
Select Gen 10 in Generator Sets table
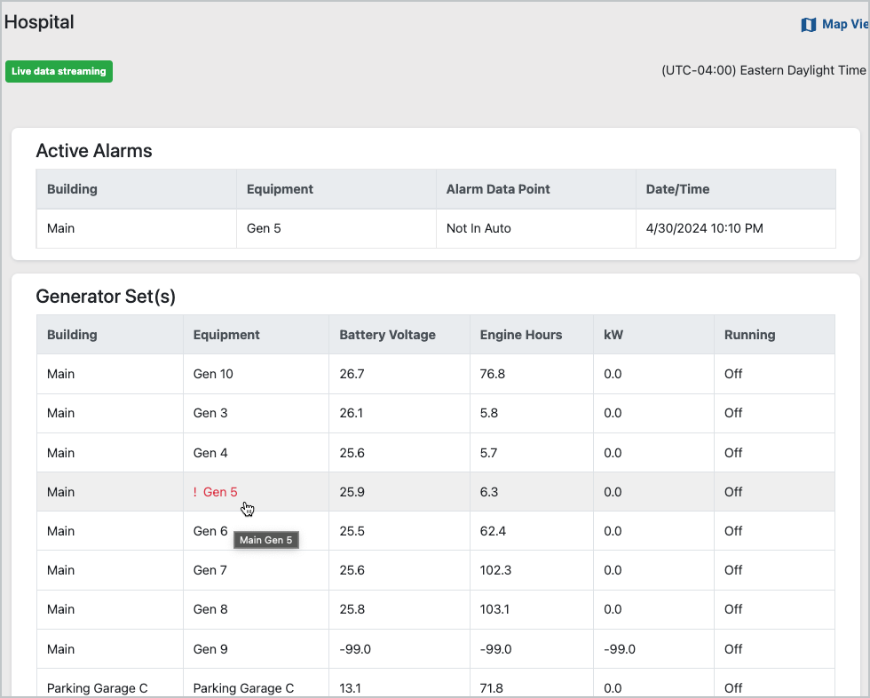click(x=213, y=374)
